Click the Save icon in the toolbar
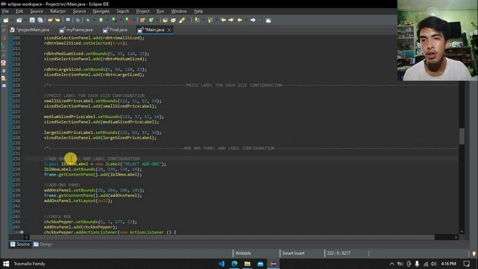The image size is (478, 269). pos(32,20)
